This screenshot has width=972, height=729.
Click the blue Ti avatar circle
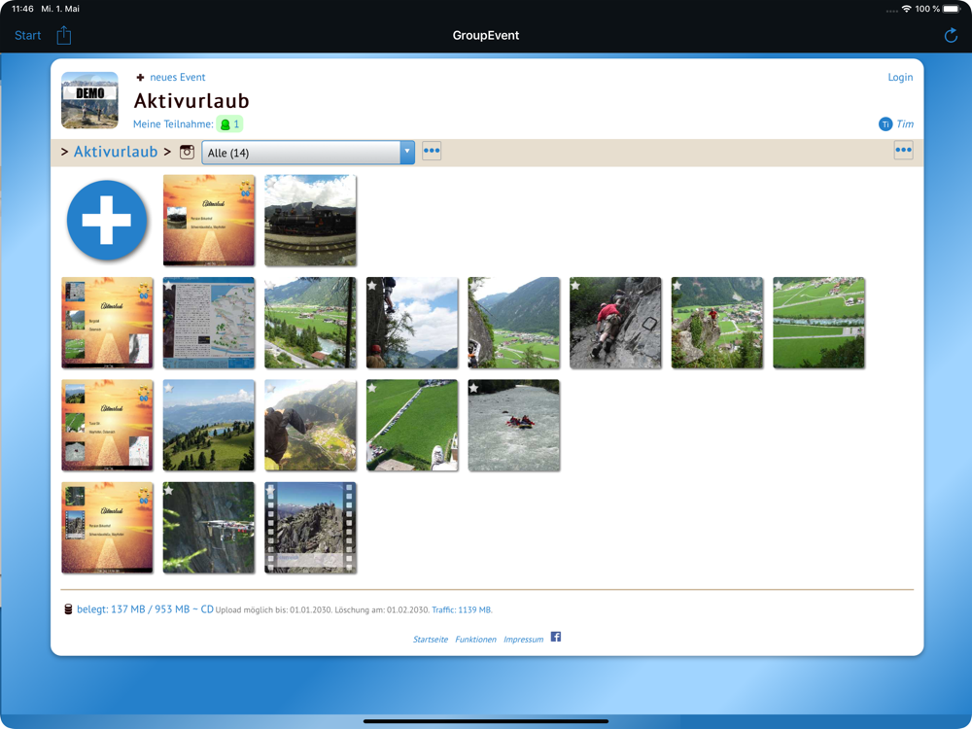click(885, 124)
